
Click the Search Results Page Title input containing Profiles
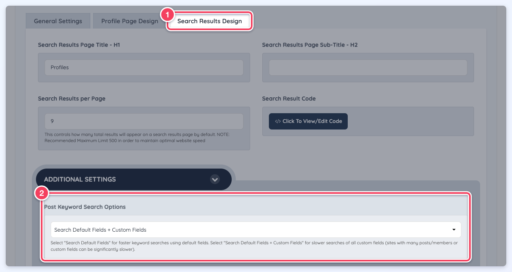pyautogui.click(x=144, y=68)
